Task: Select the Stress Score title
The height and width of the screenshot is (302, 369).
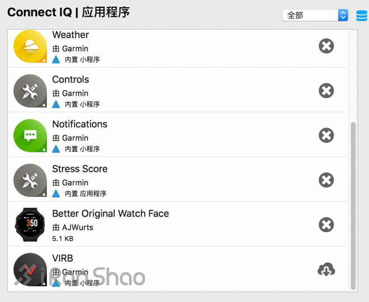Action: (x=80, y=169)
